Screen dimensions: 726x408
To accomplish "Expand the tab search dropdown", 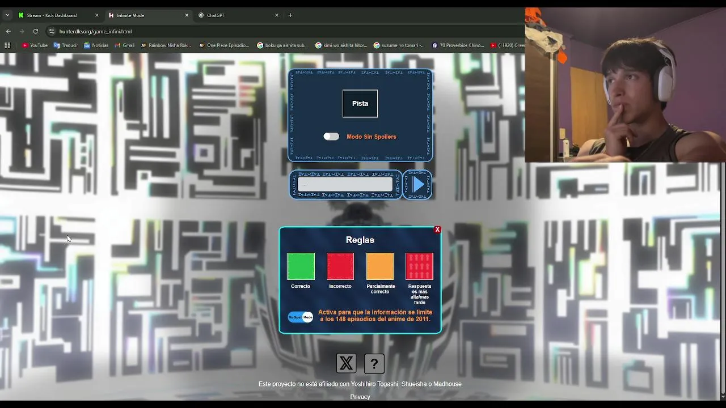I will 7,15.
